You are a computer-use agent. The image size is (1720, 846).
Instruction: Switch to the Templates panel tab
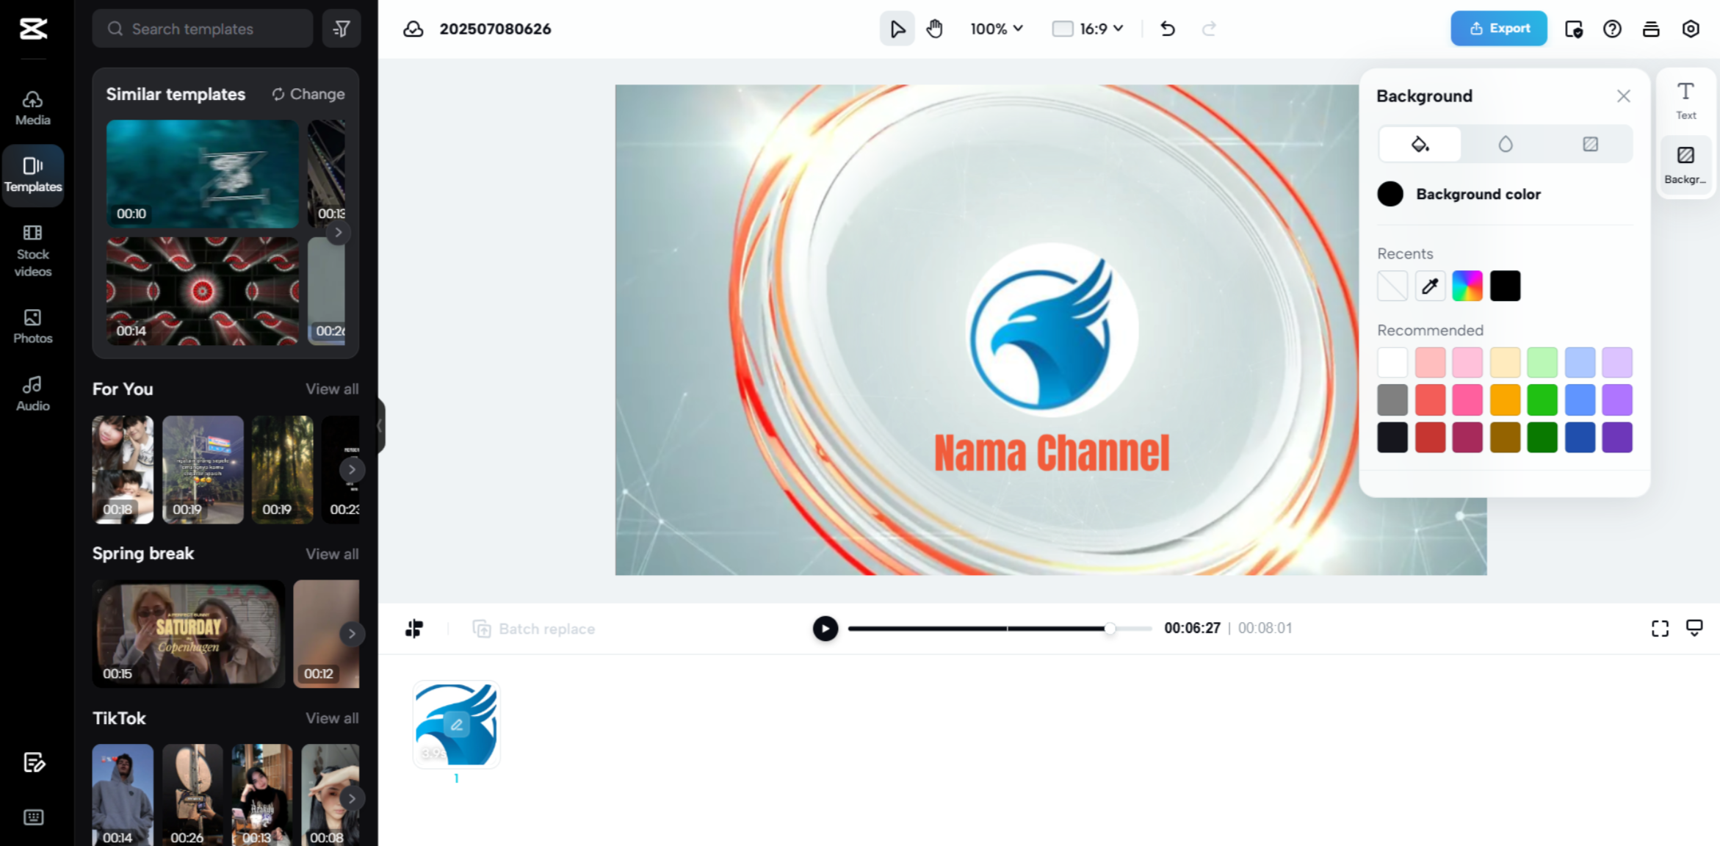click(x=32, y=175)
